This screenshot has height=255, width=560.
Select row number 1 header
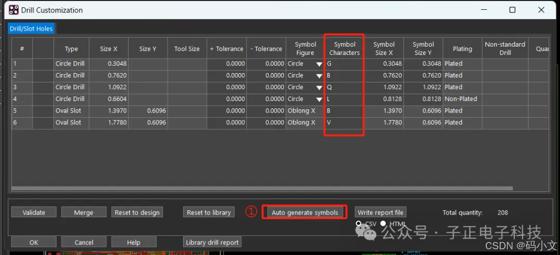click(22, 64)
